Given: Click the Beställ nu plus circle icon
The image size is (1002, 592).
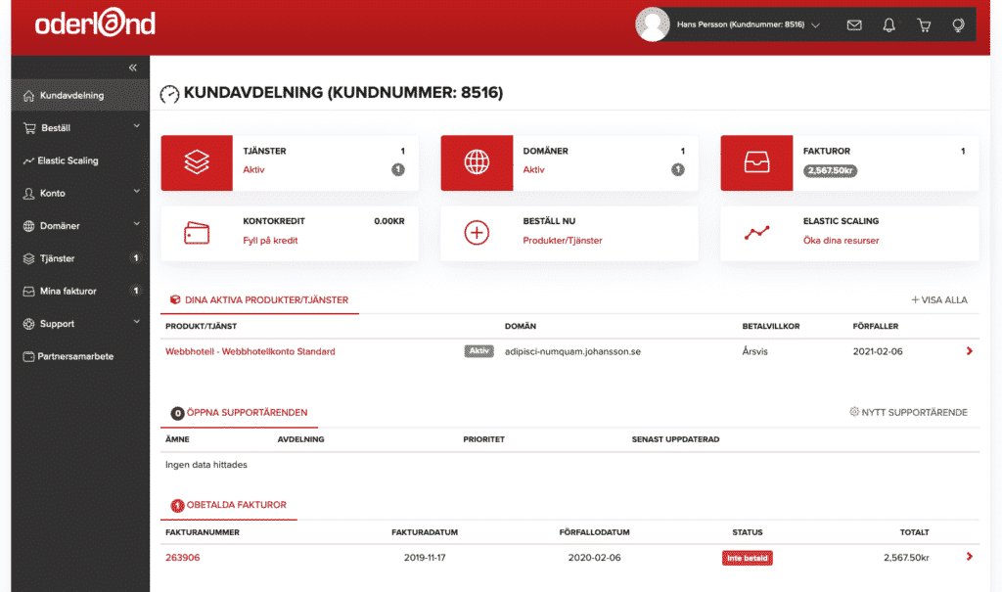Looking at the screenshot, I should coord(477,233).
